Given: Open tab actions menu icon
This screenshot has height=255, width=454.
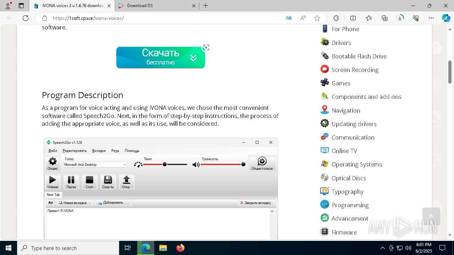Looking at the screenshot, I should [21, 6].
